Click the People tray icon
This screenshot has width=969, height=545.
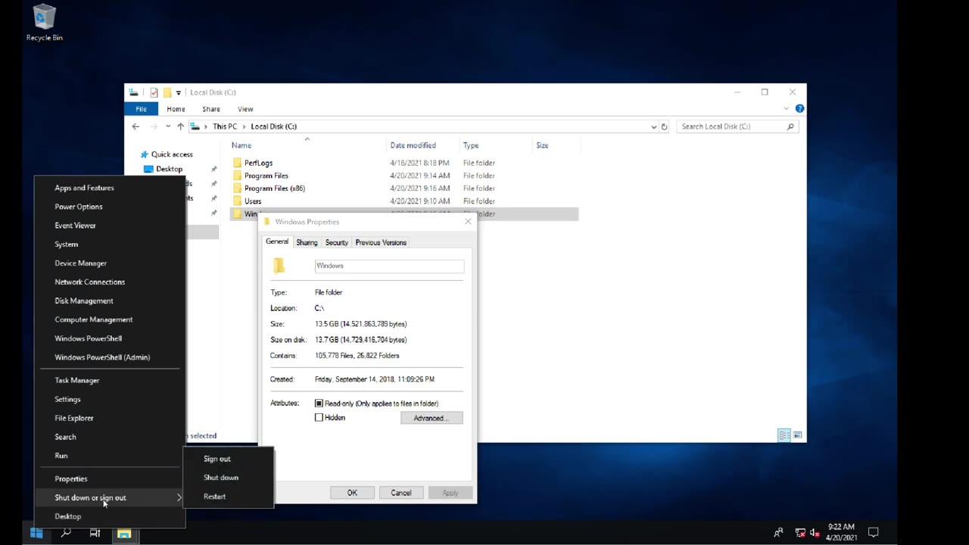(778, 532)
